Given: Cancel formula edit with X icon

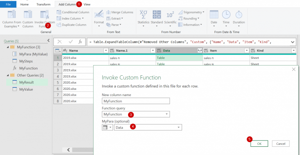Looking at the screenshot, I should pyautogui.click(x=60, y=42).
